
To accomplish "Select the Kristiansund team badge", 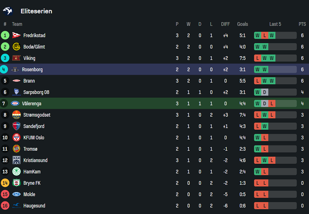I will 16,160.
